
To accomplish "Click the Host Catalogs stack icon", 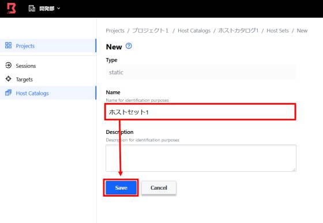I will coord(8,93).
